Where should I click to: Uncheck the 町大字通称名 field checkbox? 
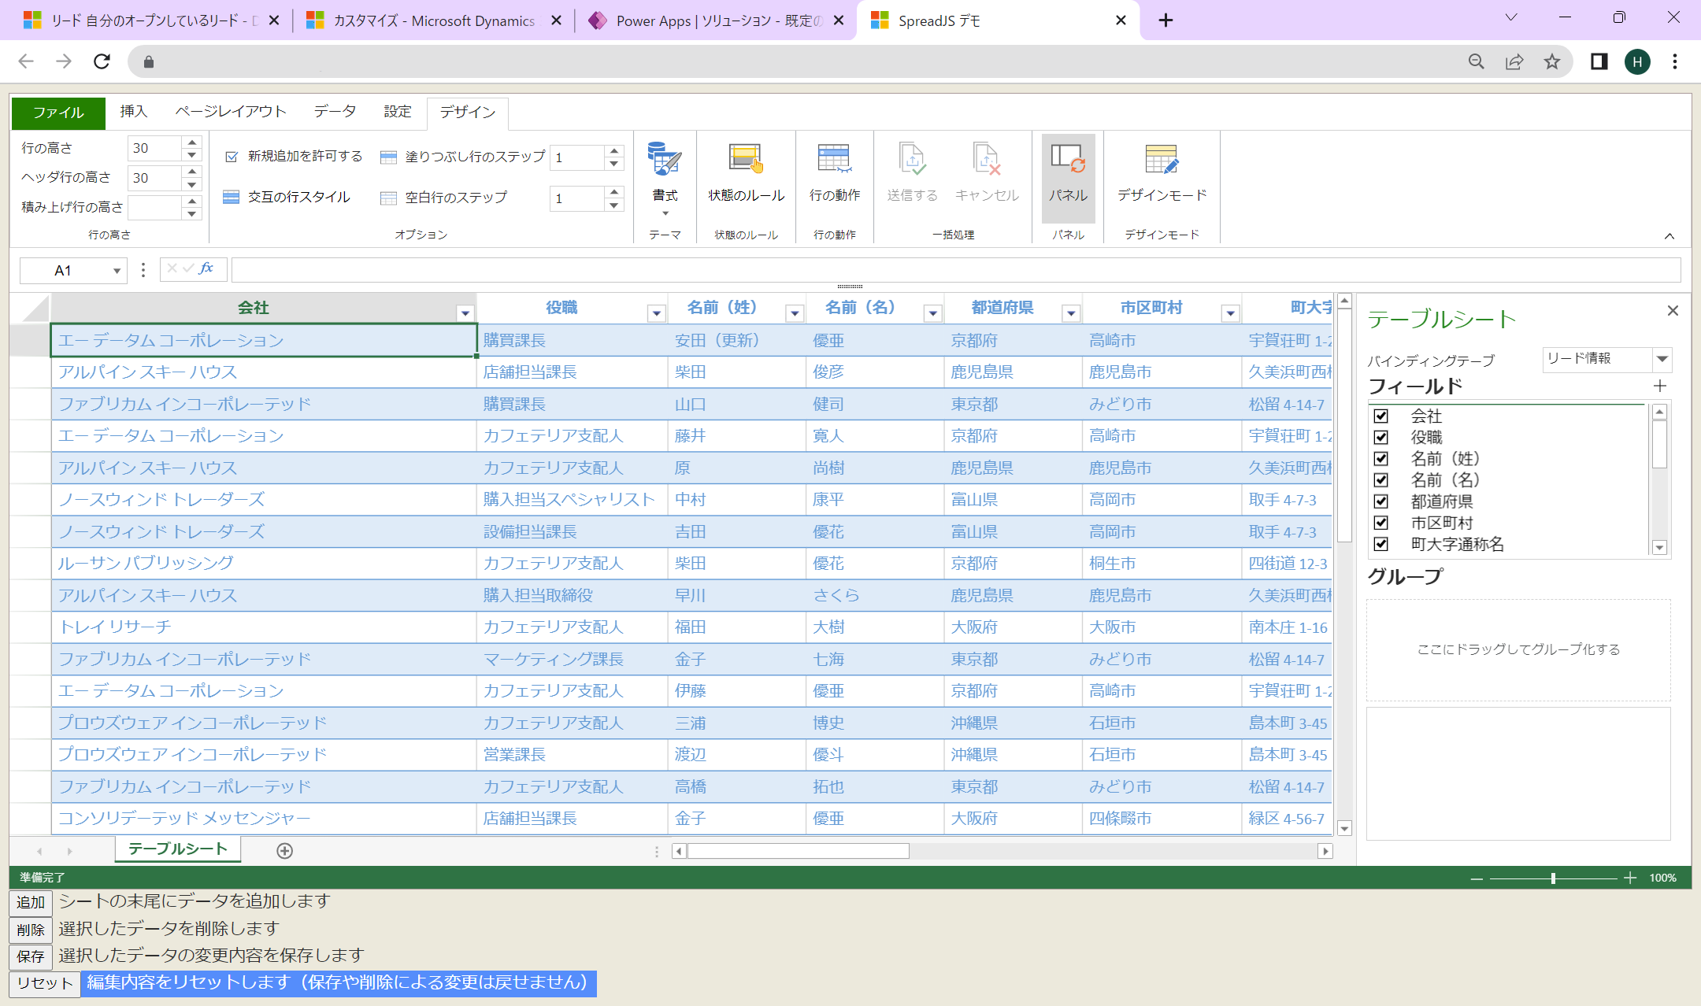point(1381,544)
